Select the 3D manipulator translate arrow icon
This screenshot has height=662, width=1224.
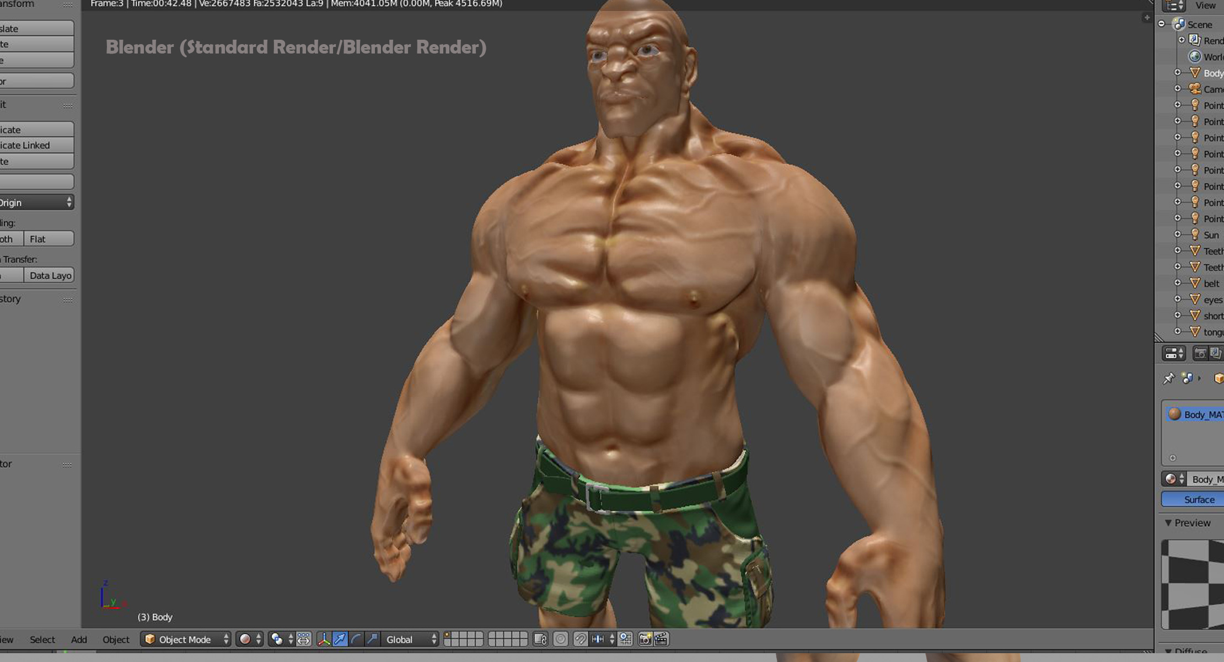(340, 639)
